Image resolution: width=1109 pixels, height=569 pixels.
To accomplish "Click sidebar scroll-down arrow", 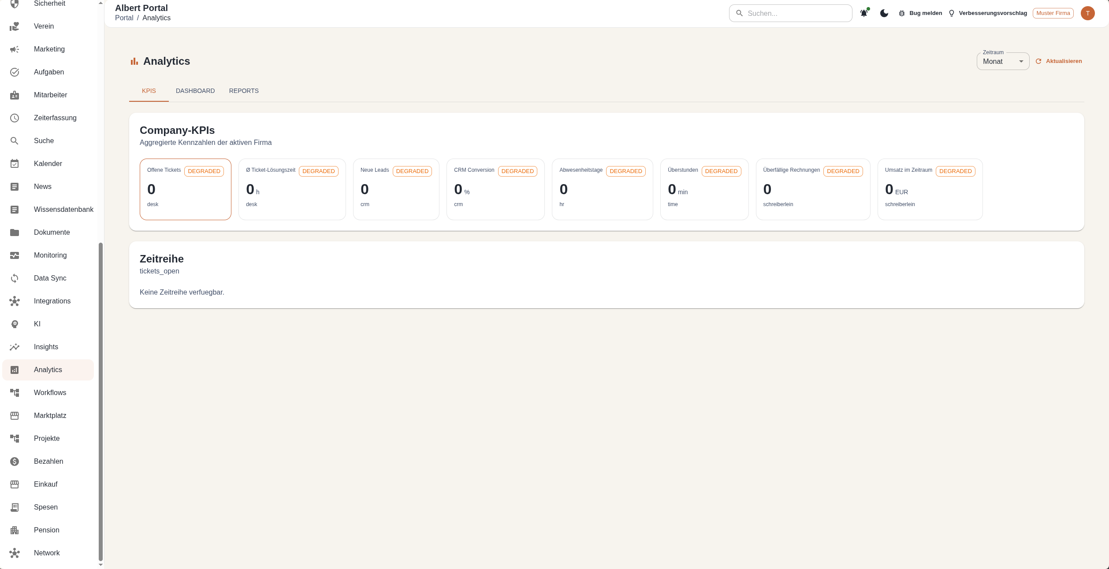I will (100, 565).
